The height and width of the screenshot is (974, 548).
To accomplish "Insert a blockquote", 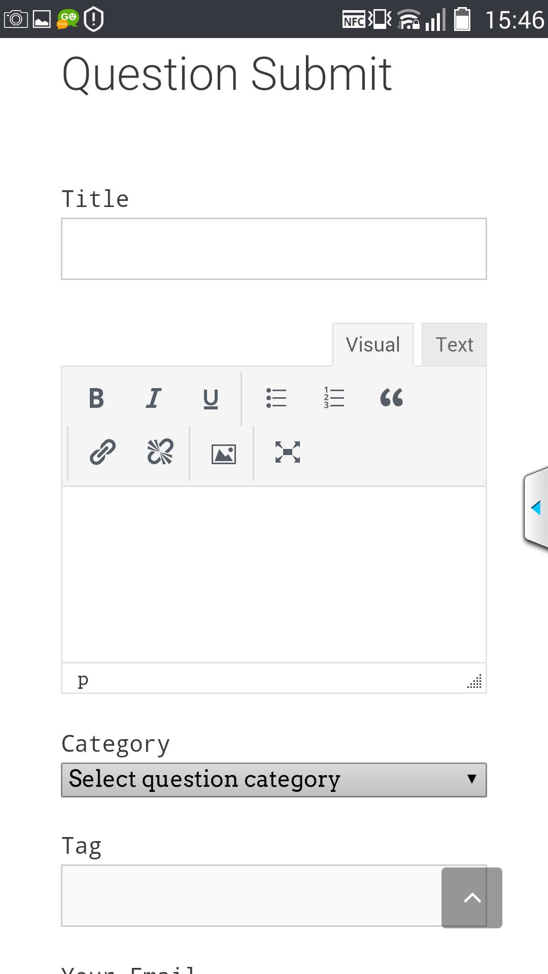I will point(391,398).
